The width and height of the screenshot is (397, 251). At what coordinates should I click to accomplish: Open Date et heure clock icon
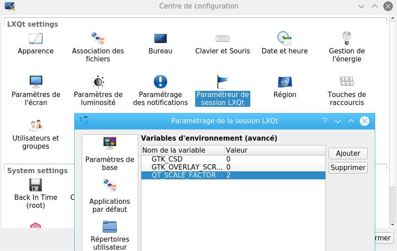tap(285, 38)
